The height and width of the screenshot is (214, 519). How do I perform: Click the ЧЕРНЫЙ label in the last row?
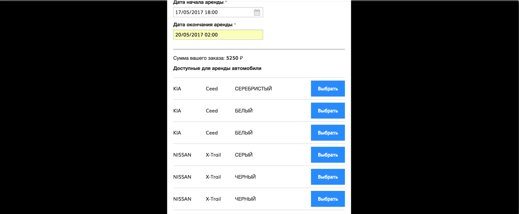pyautogui.click(x=245, y=199)
